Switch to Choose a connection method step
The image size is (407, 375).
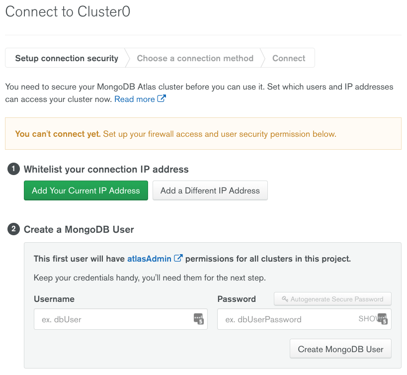coord(195,58)
